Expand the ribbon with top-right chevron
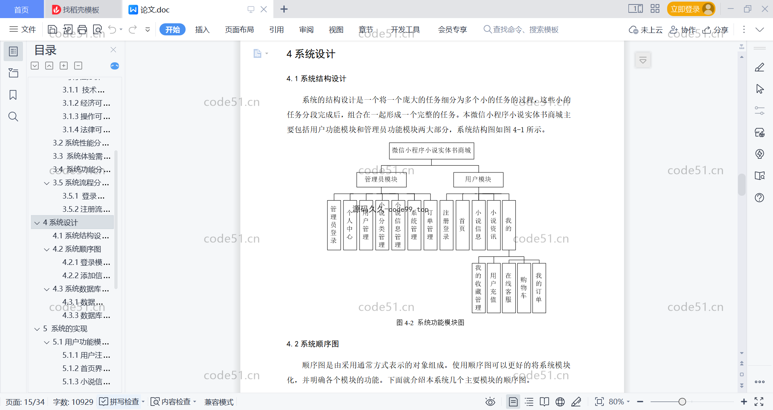This screenshot has height=410, width=773. pyautogui.click(x=760, y=29)
